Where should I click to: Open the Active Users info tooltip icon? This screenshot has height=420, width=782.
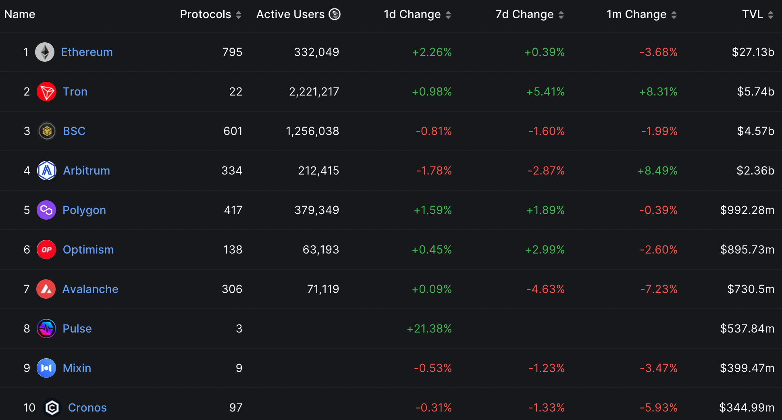coord(335,14)
